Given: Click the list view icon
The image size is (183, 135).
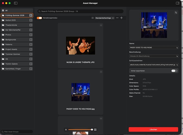Looking at the screenshot, I should [x=92, y=18].
